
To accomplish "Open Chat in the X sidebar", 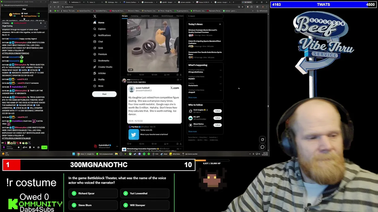I will tap(98, 42).
